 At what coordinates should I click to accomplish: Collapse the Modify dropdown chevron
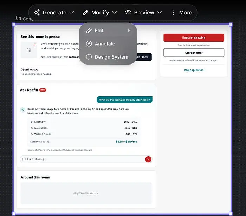115,13
